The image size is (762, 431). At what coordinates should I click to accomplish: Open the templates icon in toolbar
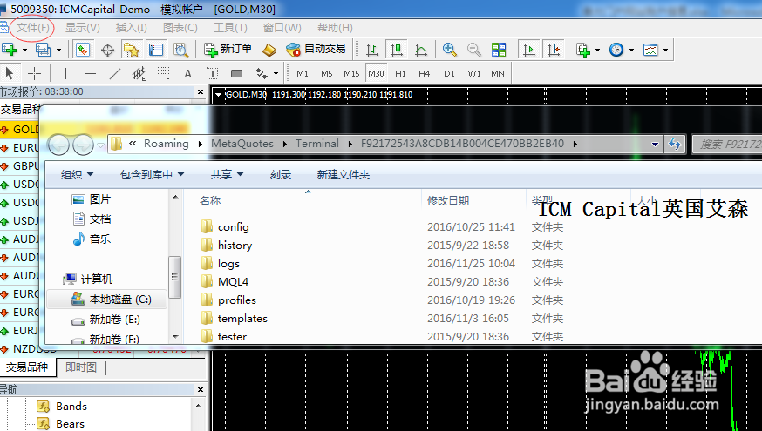650,50
